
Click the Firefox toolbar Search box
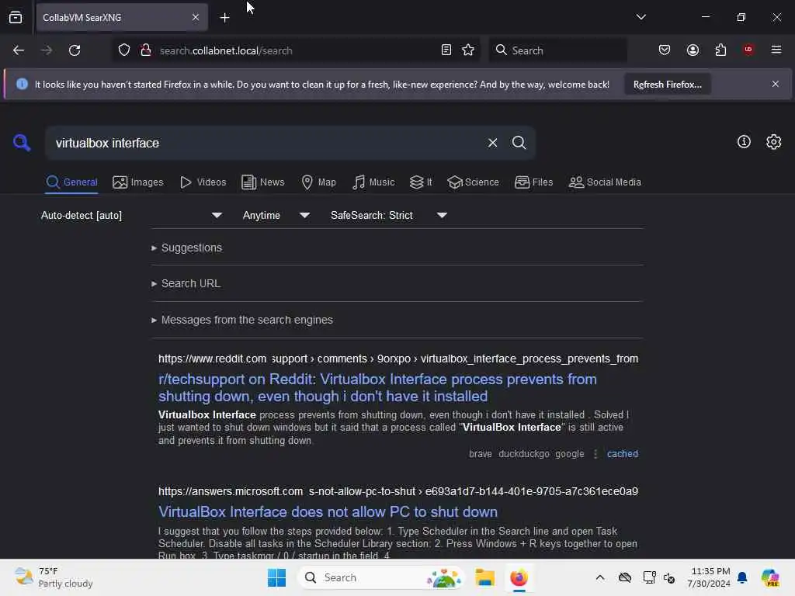(557, 50)
